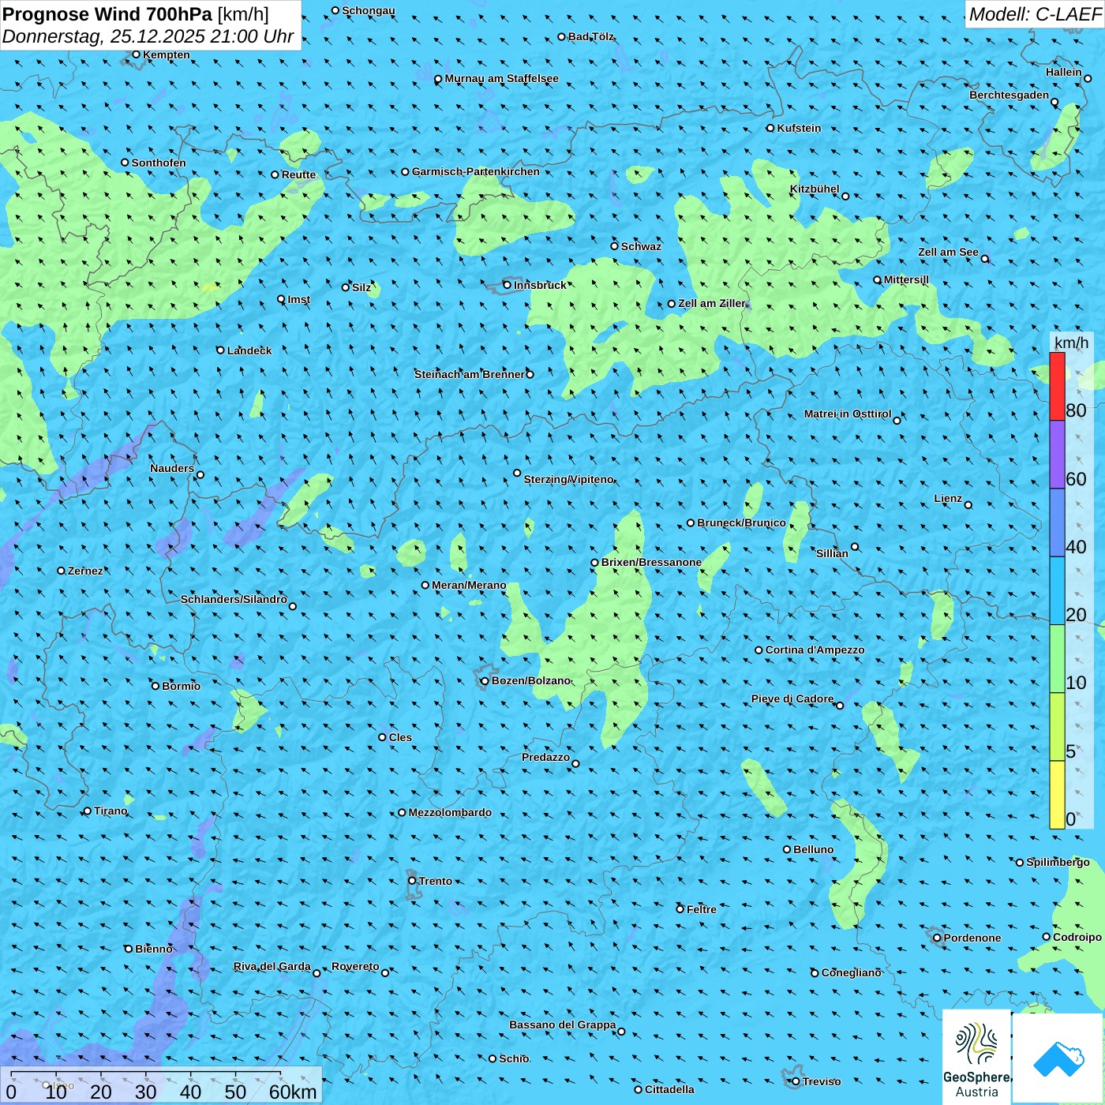Click the Belluno location dot
1105x1105 pixels.
click(787, 849)
